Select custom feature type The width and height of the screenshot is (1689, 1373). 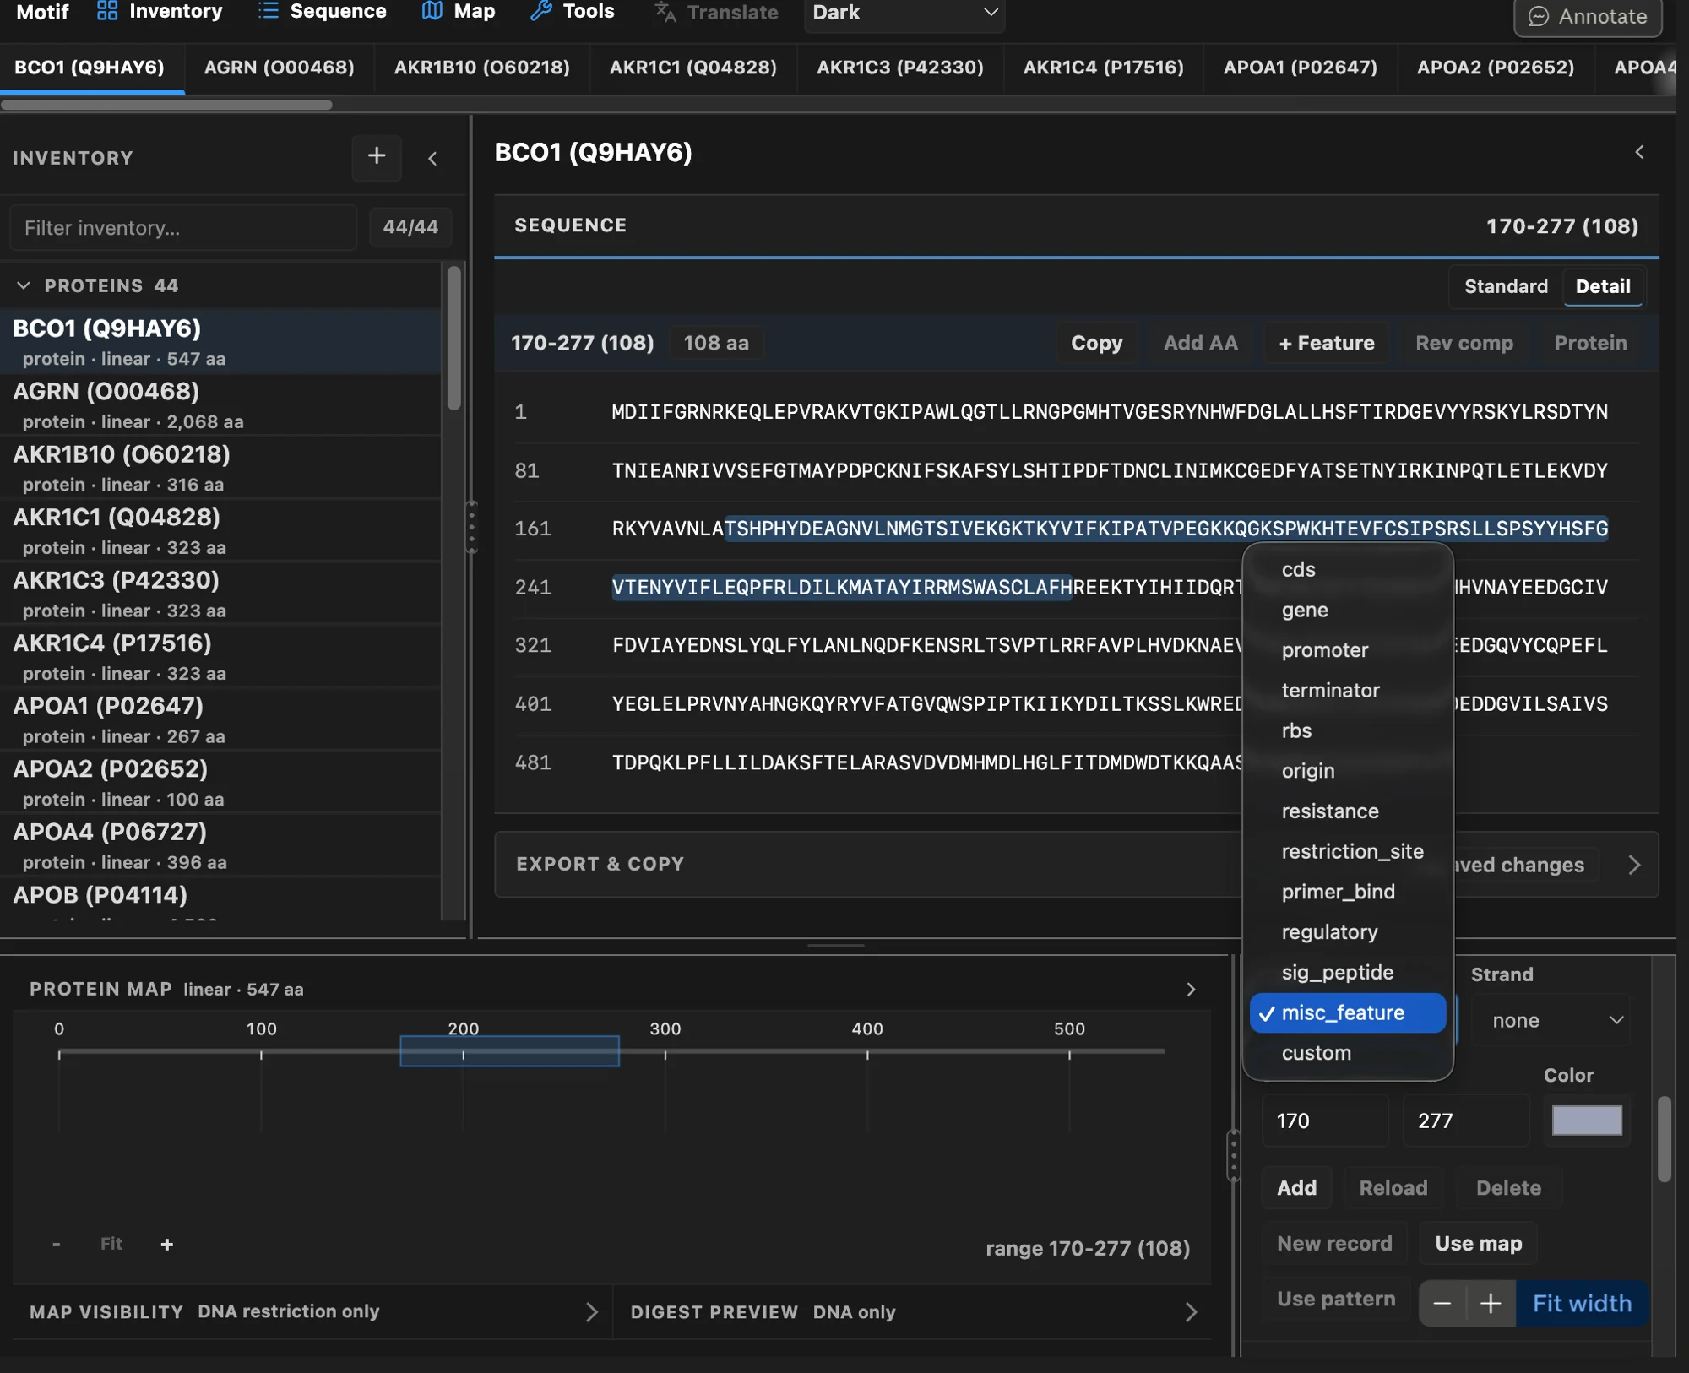click(1347, 1053)
